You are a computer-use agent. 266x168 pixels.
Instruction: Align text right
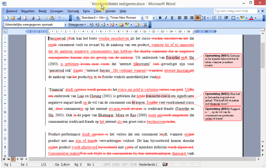pyautogui.click(x=192, y=18)
